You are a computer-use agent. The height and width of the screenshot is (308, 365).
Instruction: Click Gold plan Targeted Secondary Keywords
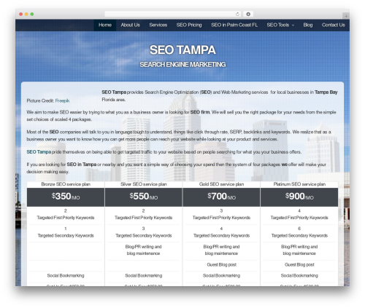[x=221, y=236]
